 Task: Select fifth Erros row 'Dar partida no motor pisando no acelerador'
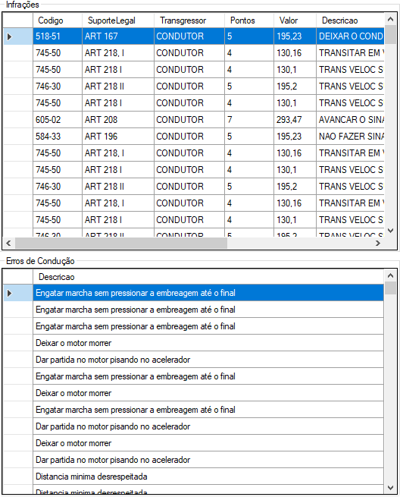click(x=208, y=360)
